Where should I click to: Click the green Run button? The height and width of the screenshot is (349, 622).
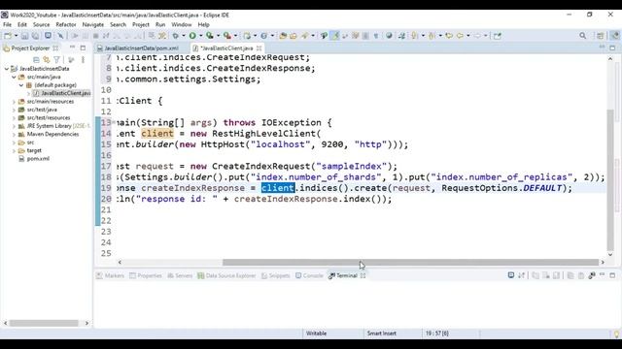click(192, 36)
